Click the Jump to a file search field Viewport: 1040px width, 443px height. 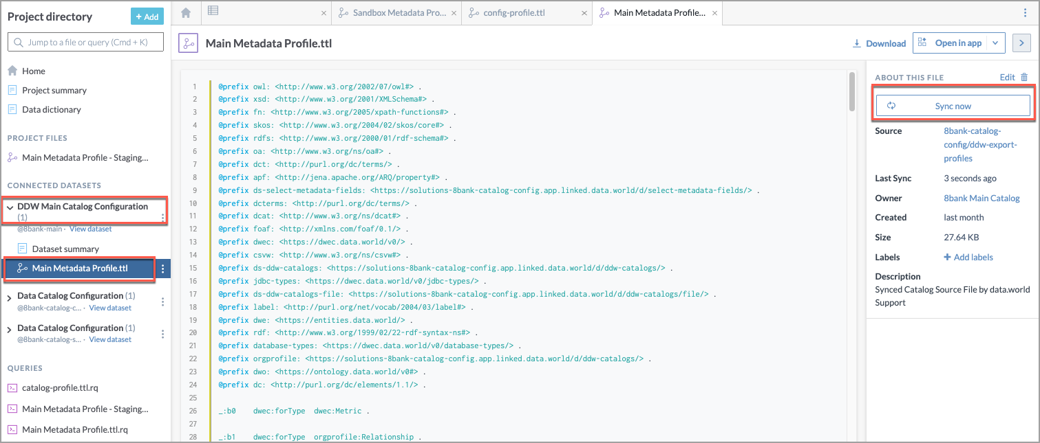(x=85, y=41)
